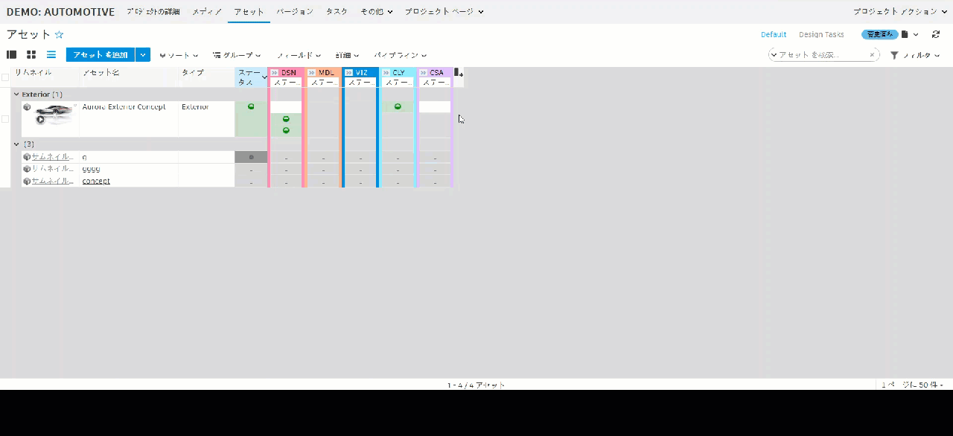Click the 変更済み badge
Image resolution: width=953 pixels, height=436 pixels.
pos(880,35)
